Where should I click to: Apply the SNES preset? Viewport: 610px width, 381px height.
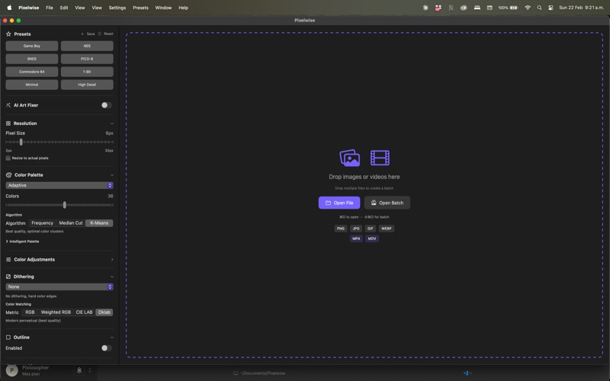coord(32,59)
